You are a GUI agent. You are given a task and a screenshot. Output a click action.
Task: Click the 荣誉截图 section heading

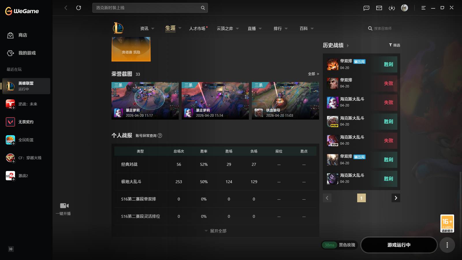coord(122,74)
